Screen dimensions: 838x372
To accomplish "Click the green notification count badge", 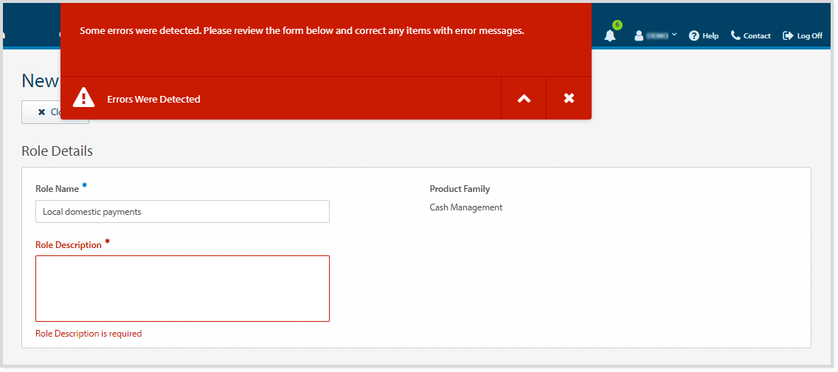I will [617, 25].
